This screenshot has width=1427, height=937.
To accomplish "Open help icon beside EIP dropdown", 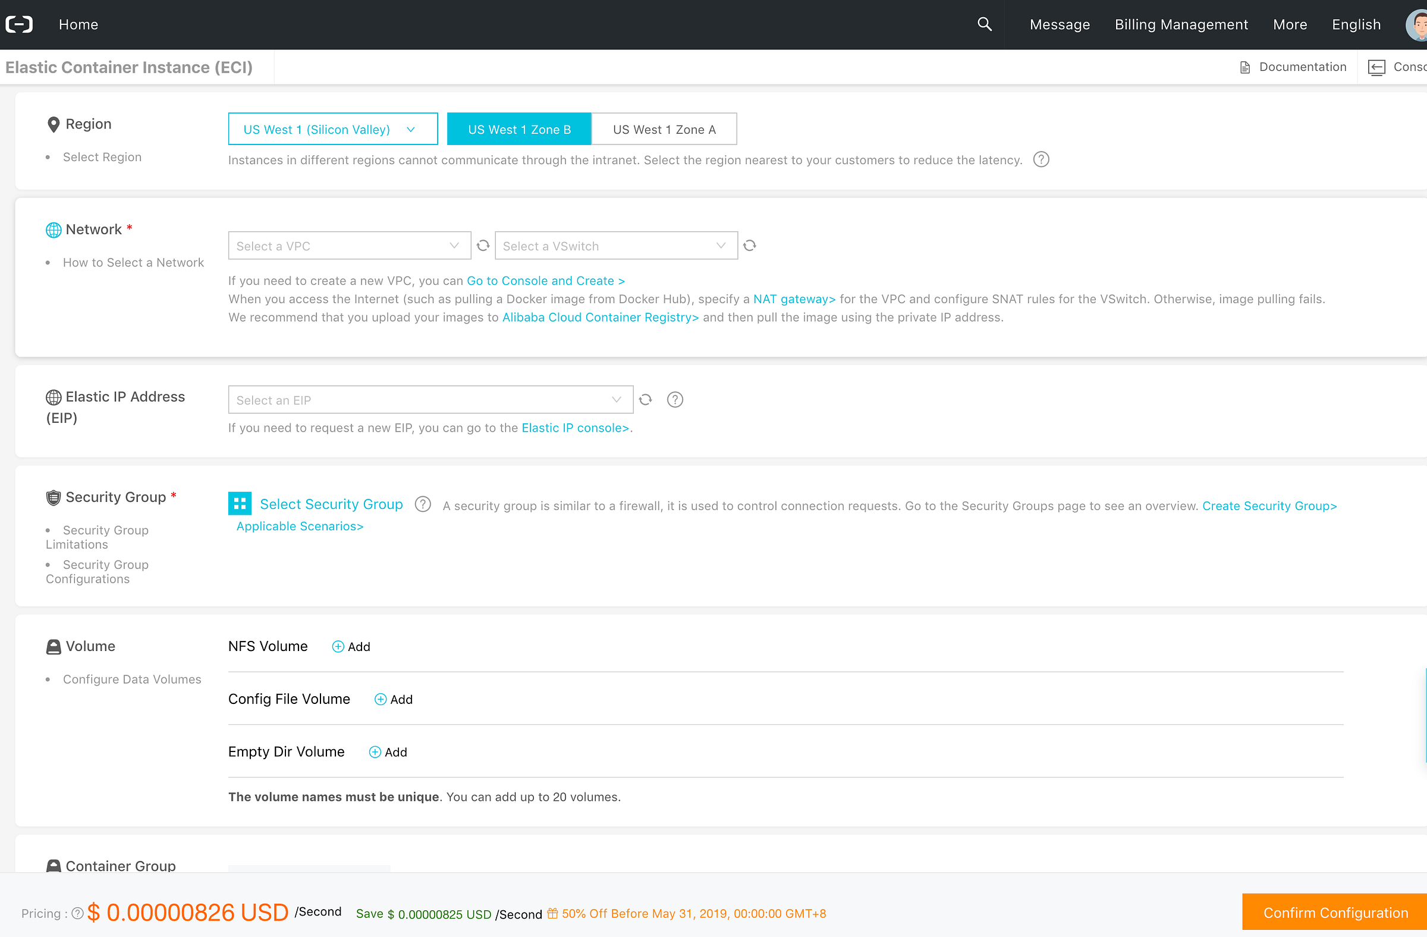I will point(674,400).
